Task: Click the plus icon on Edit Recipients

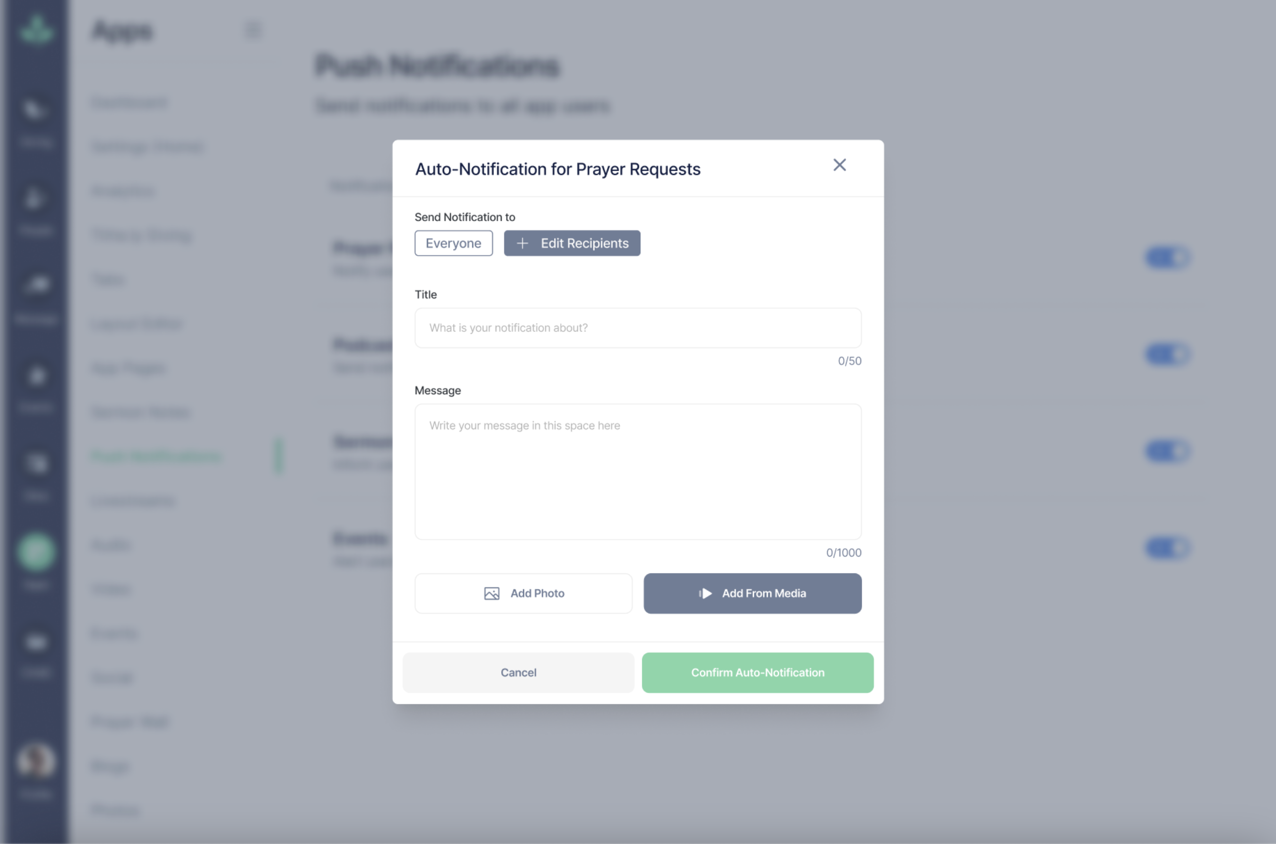Action: pos(522,243)
